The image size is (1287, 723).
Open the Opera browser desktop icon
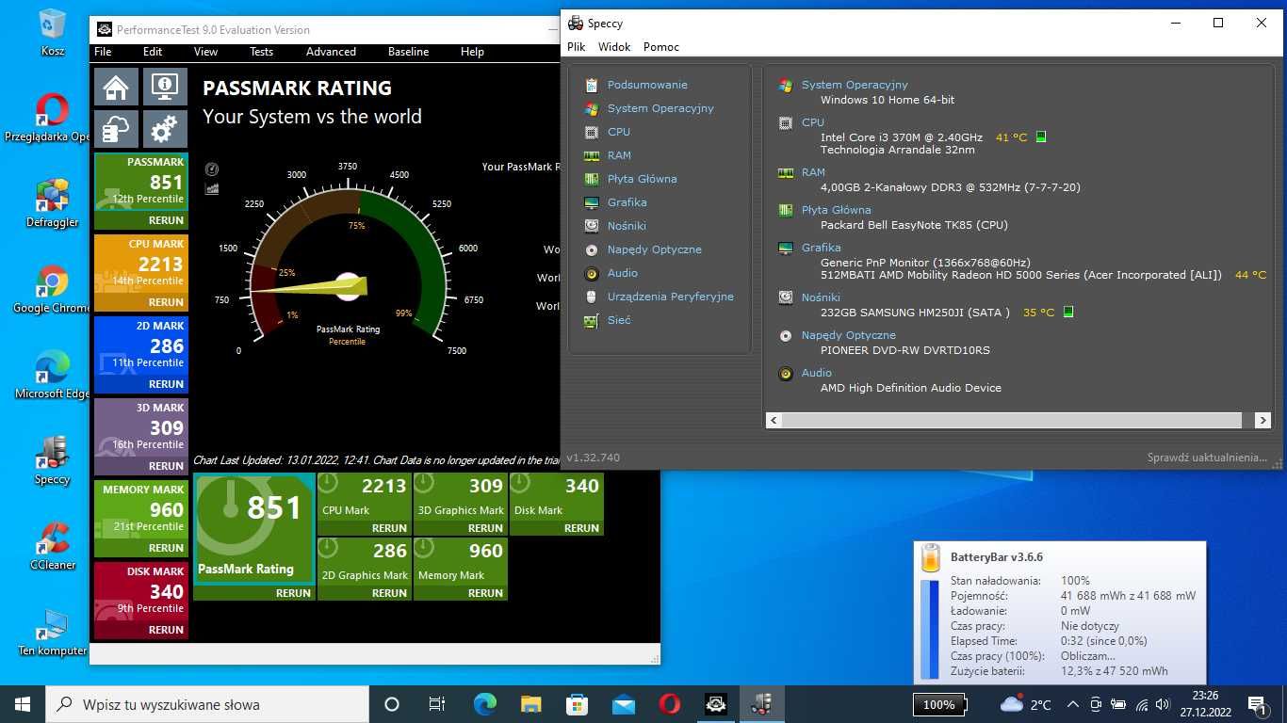click(x=52, y=118)
